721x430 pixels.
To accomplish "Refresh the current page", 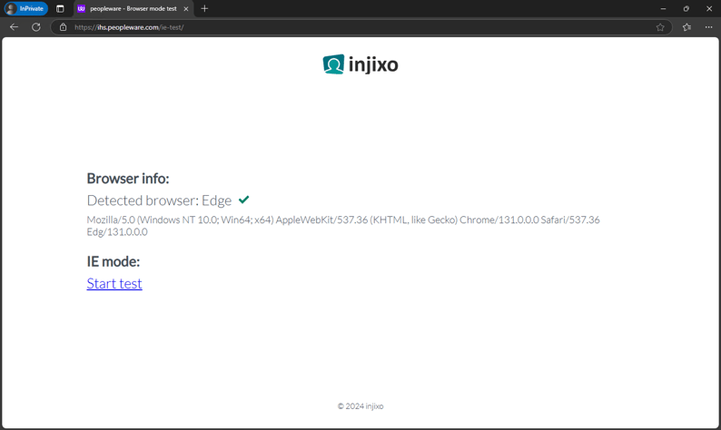I will [x=36, y=27].
